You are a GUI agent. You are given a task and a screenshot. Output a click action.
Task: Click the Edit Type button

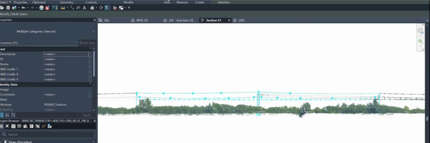point(87,43)
